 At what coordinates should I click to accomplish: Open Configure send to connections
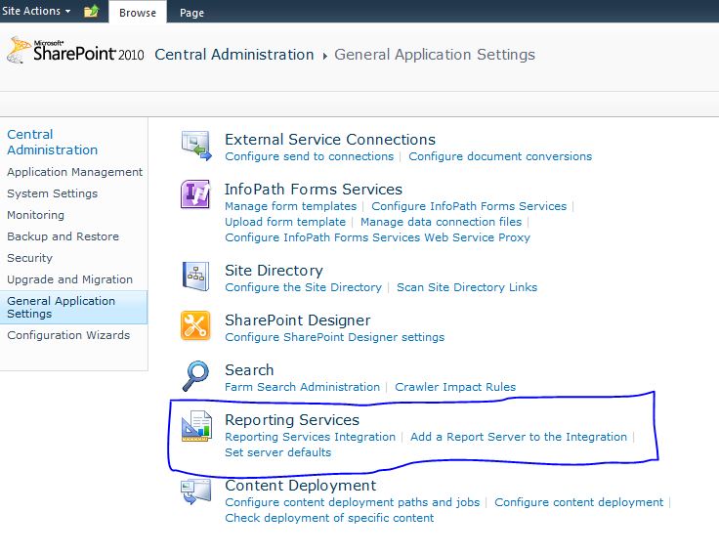tap(309, 156)
